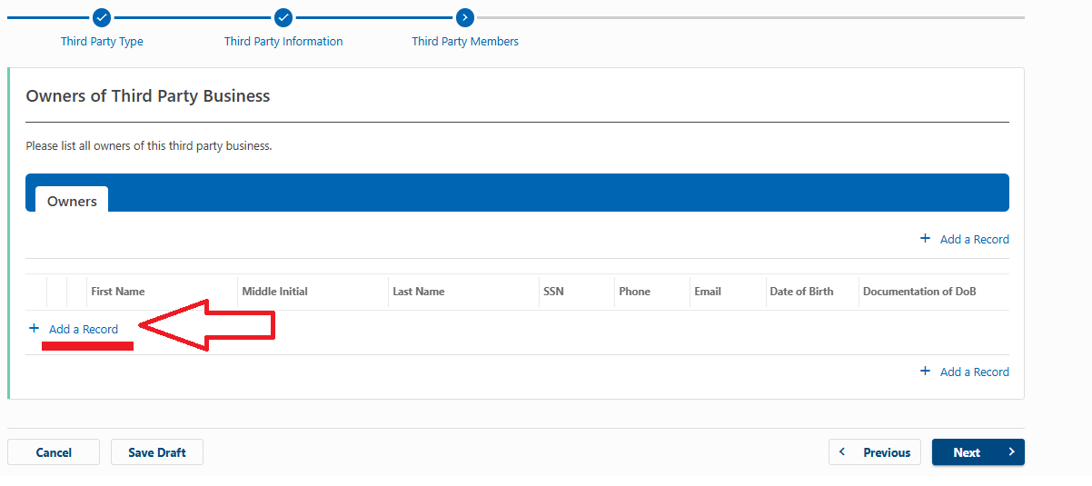Screen dimensions: 1092x486
Task: Click the arrow circle above Third Party Members
Action: point(465,17)
